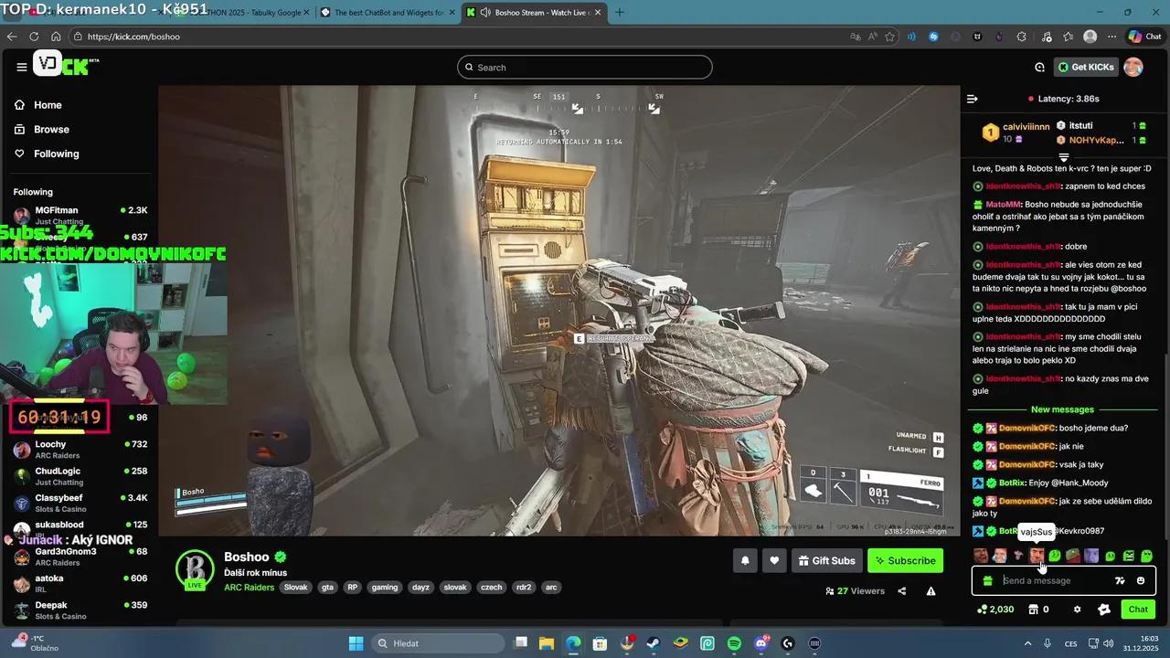This screenshot has width=1170, height=658.
Task: Open chat settings gear icon
Action: [x=1077, y=610]
